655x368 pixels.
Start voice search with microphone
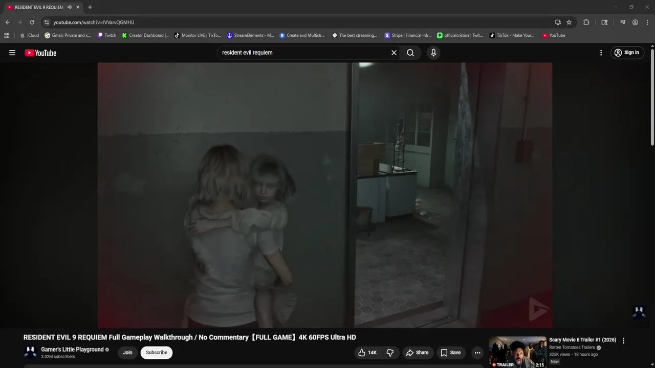(x=433, y=53)
